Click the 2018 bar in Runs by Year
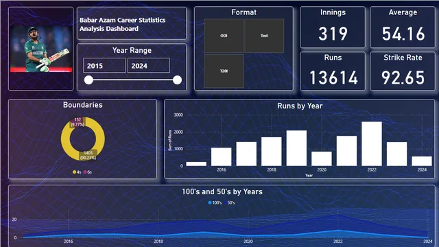439x247 pixels. coord(272,152)
